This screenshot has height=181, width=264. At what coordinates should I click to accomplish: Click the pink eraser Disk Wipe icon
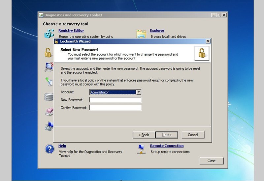tap(49, 112)
